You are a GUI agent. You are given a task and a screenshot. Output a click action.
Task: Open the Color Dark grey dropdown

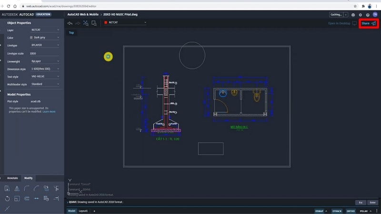pyautogui.click(x=45, y=38)
